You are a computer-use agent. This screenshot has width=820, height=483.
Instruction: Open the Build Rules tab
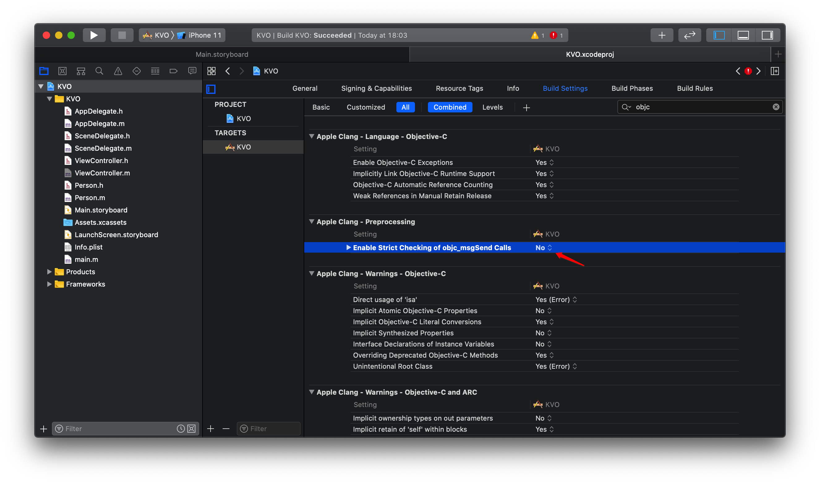[694, 89]
